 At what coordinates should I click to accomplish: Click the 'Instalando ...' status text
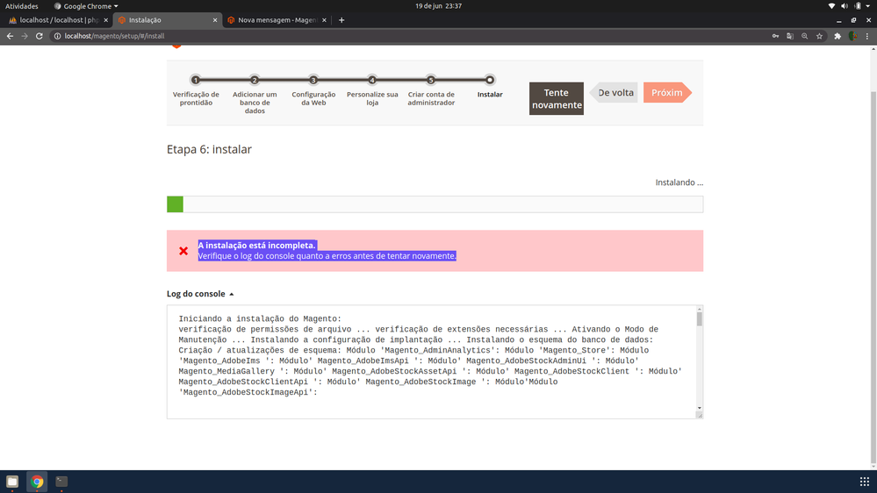pyautogui.click(x=679, y=182)
